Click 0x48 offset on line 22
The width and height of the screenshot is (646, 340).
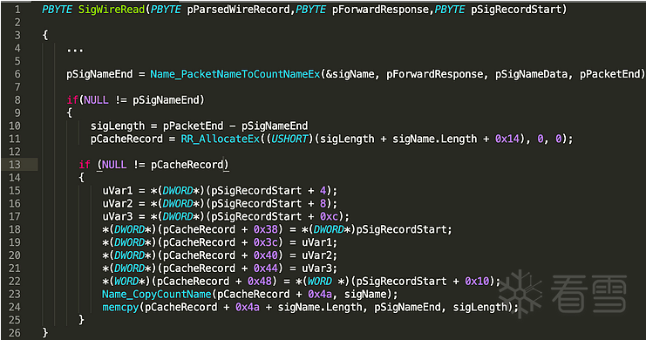[x=260, y=282]
